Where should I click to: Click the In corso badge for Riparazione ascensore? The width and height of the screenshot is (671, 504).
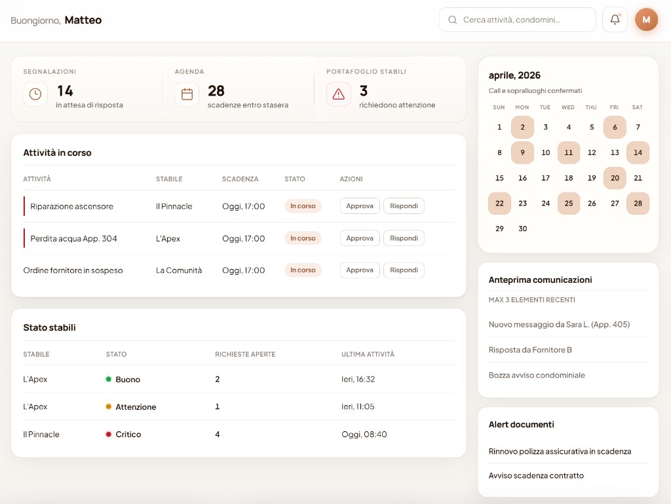303,205
